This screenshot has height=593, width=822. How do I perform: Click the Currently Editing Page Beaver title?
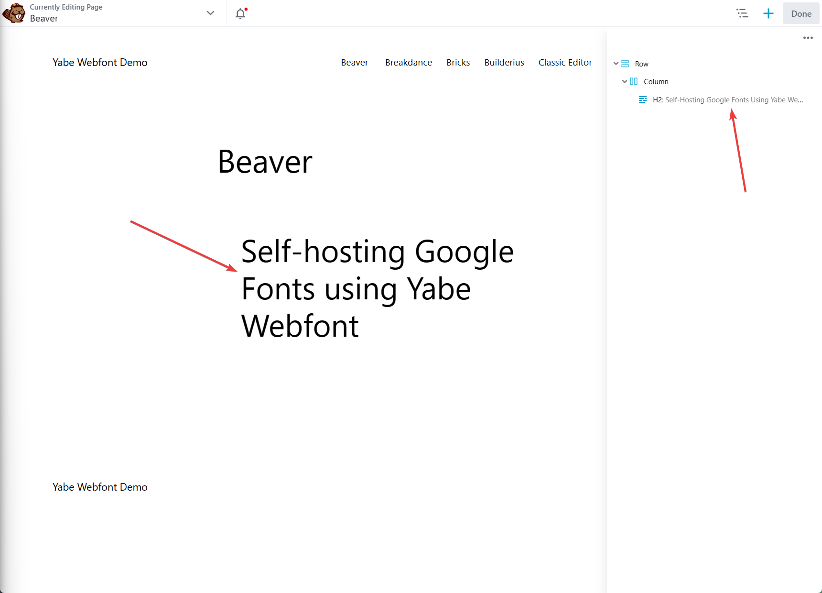coord(66,13)
